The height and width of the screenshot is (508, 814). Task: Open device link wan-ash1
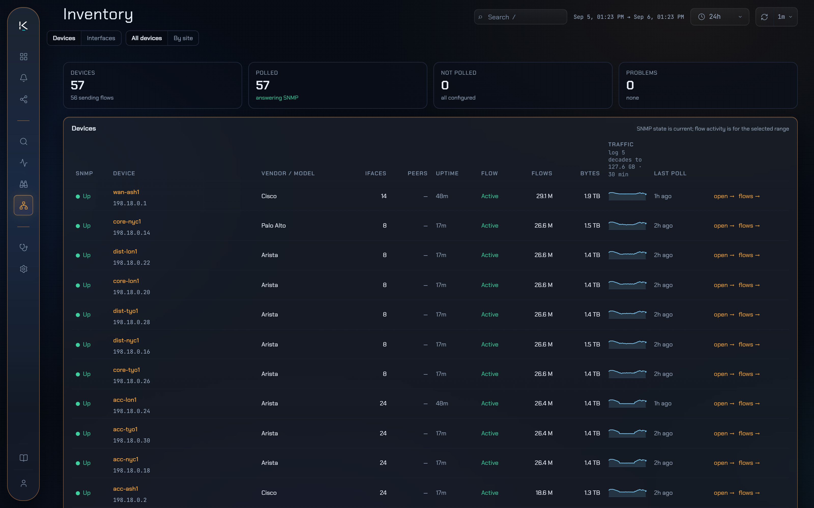(x=126, y=192)
